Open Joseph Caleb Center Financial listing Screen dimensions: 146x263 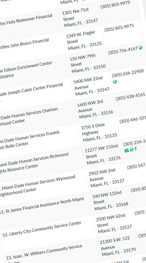[32, 92]
